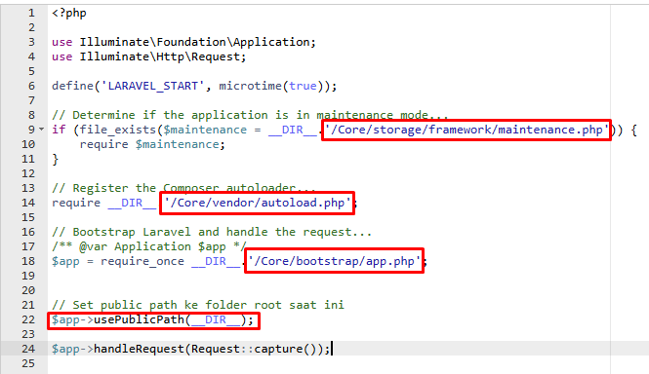649x374 pixels.
Task: Collapse the if block fold arrow on line 9
Action: 41,130
